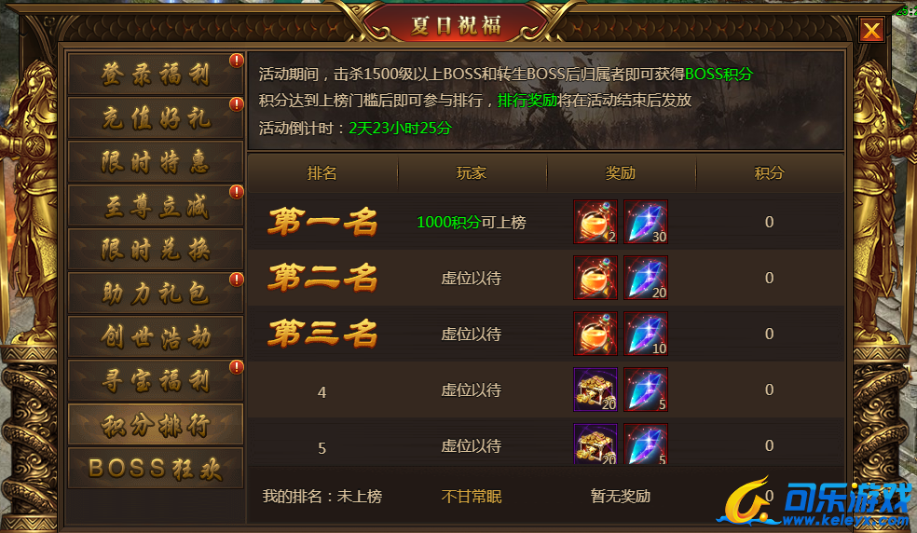This screenshot has height=533, width=917.
Task: Switch to the 充值好礼 tab
Action: click(156, 118)
